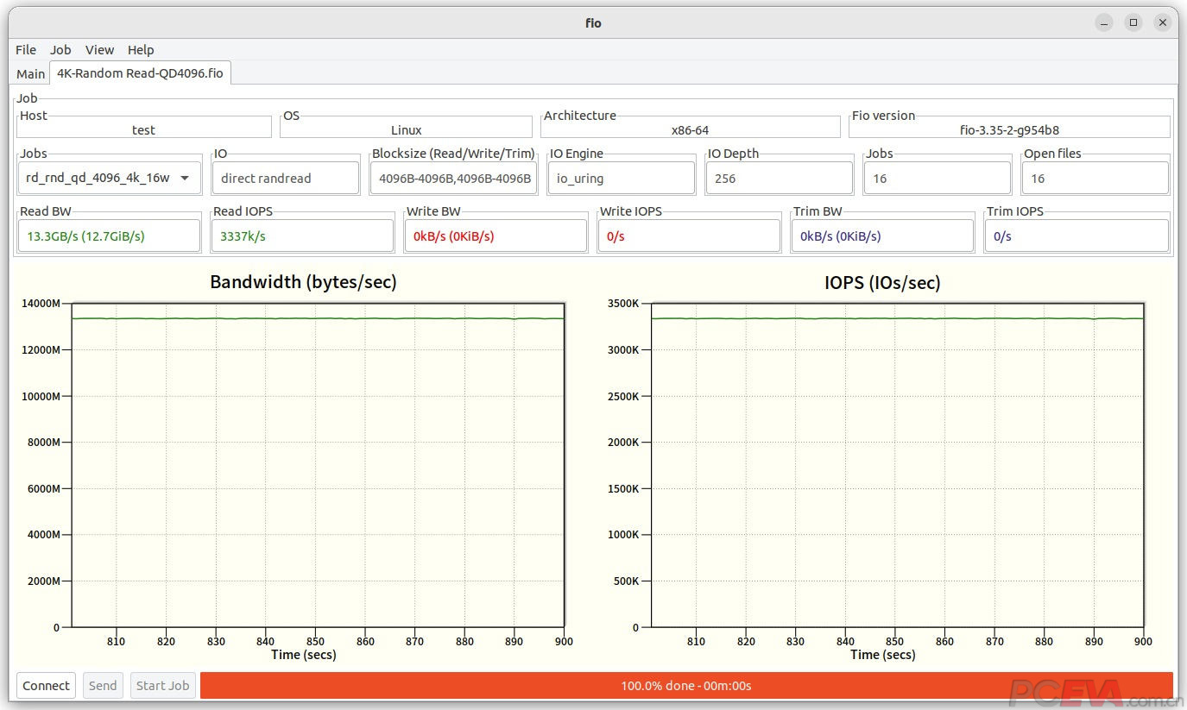Click the 100.0% done progress bar

click(686, 686)
